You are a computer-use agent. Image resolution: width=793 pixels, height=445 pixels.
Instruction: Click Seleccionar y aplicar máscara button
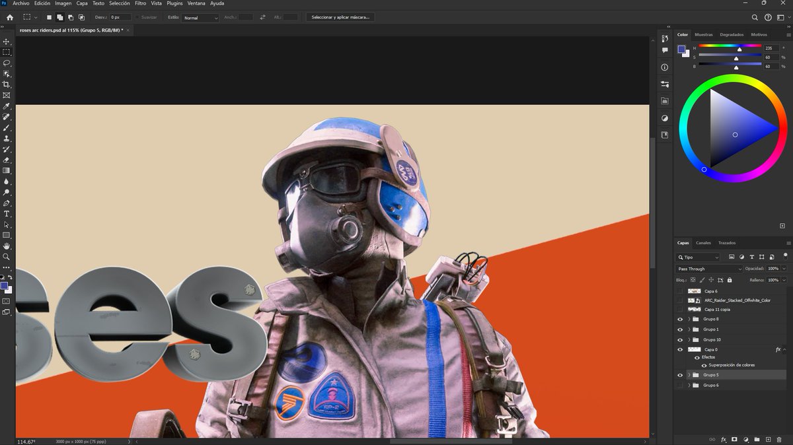(x=340, y=17)
